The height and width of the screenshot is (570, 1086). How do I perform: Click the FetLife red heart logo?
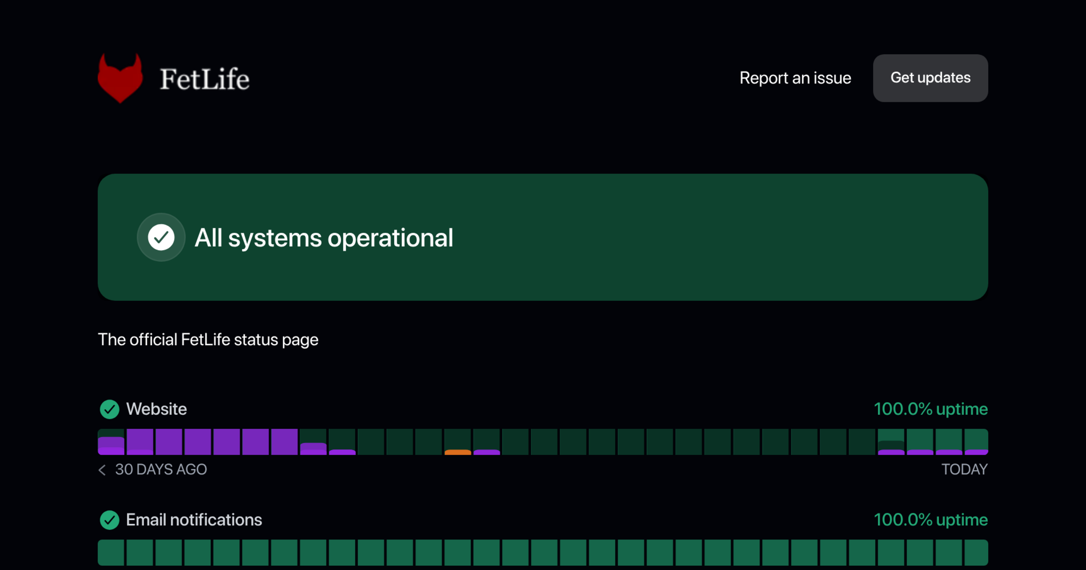[120, 78]
